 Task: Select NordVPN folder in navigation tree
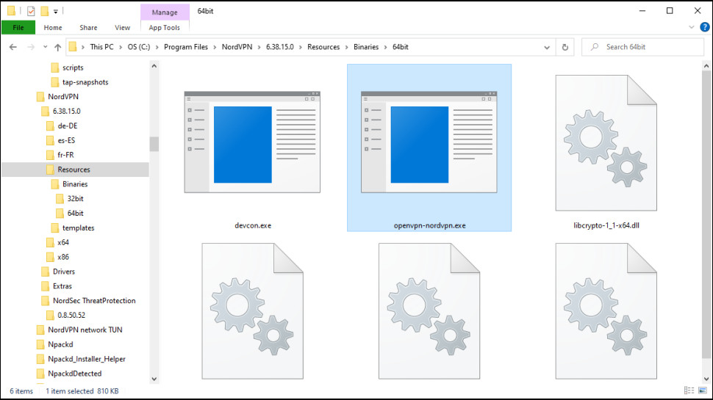coord(62,97)
